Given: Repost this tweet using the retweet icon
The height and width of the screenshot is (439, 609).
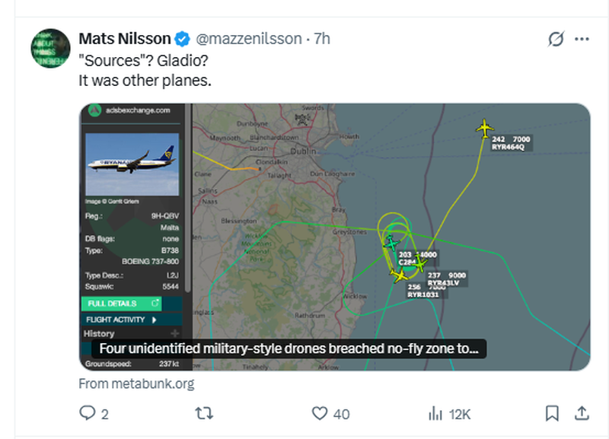Looking at the screenshot, I should (204, 413).
